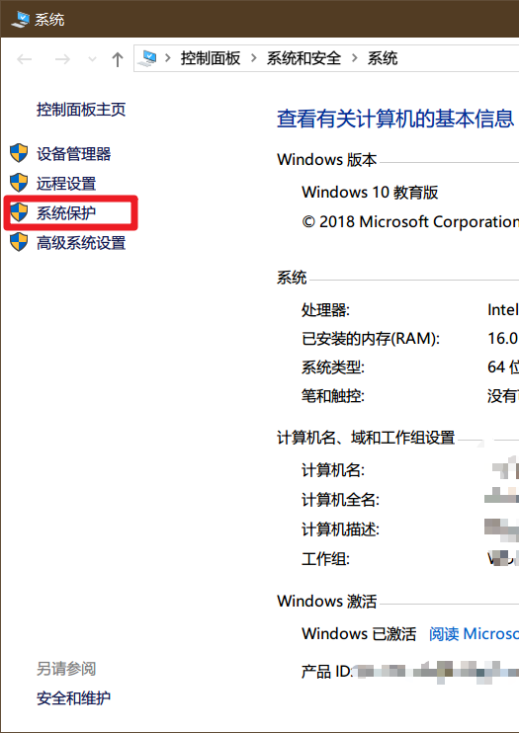
Task: Click shield icon beside 高级系统设置
Action: tap(19, 242)
